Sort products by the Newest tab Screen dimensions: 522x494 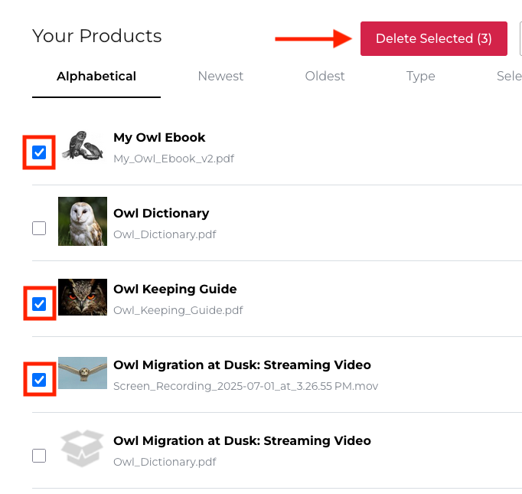[220, 77]
